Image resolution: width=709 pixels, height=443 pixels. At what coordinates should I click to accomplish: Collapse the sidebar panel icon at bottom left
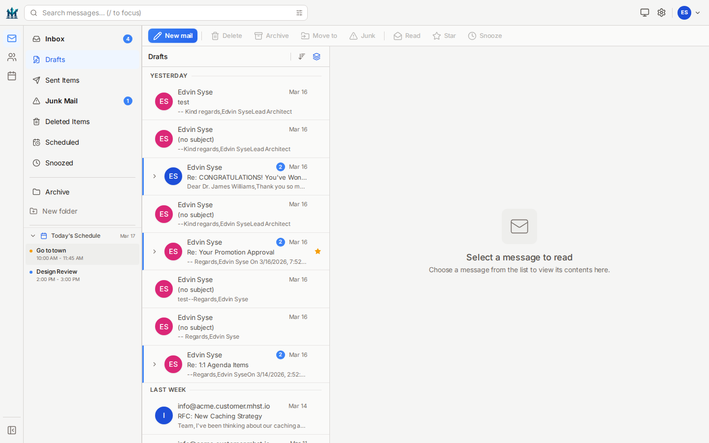coord(12,430)
